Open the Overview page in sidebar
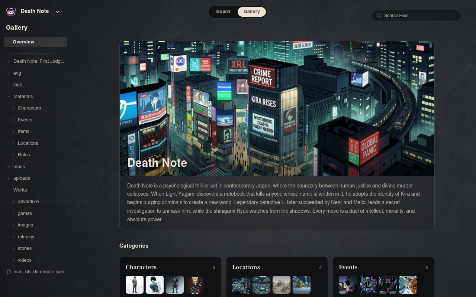The image size is (476, 297). pos(35,42)
